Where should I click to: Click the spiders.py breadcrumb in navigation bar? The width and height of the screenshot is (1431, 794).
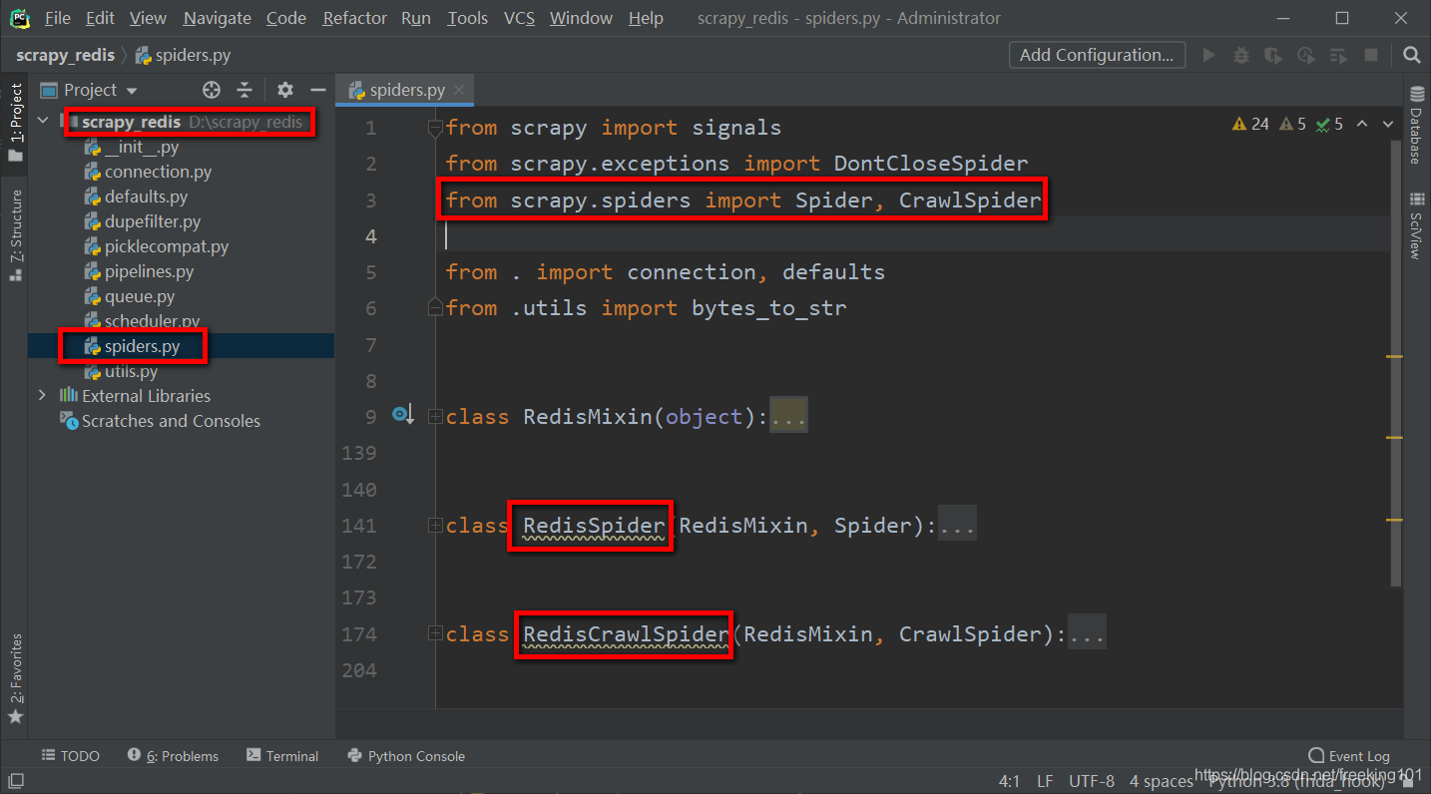(183, 55)
